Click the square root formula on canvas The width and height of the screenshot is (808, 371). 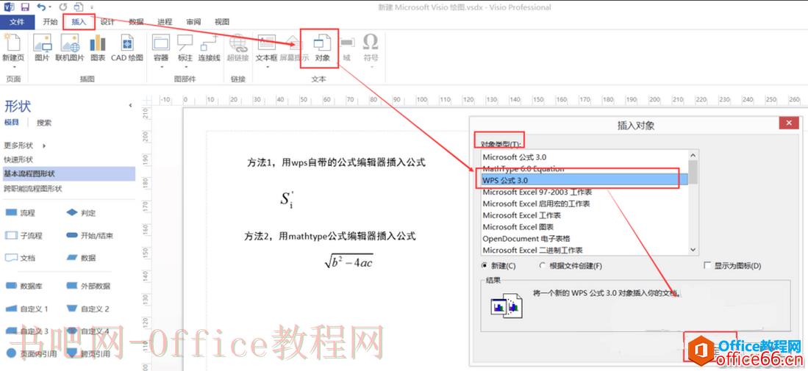pos(349,262)
